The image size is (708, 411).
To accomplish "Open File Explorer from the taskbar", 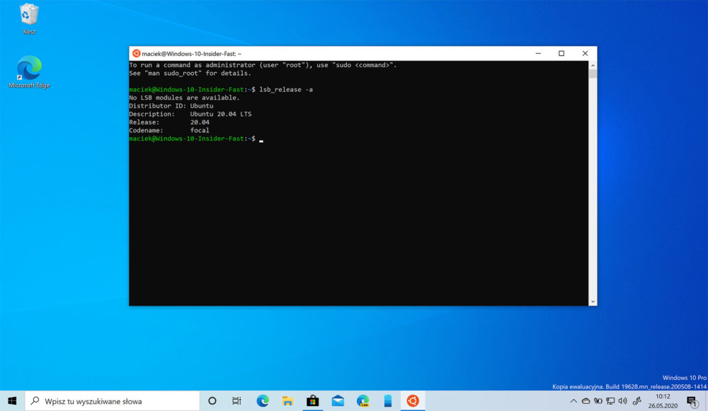I will [287, 400].
